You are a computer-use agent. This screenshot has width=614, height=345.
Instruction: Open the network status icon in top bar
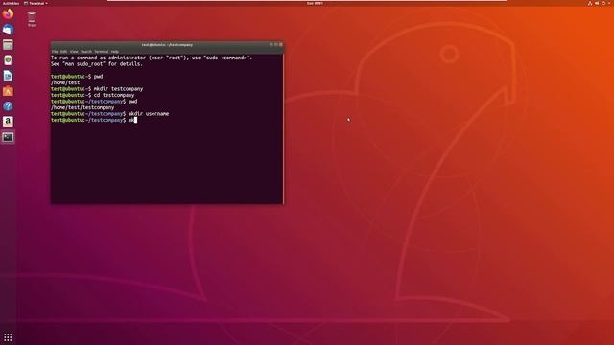click(590, 3)
